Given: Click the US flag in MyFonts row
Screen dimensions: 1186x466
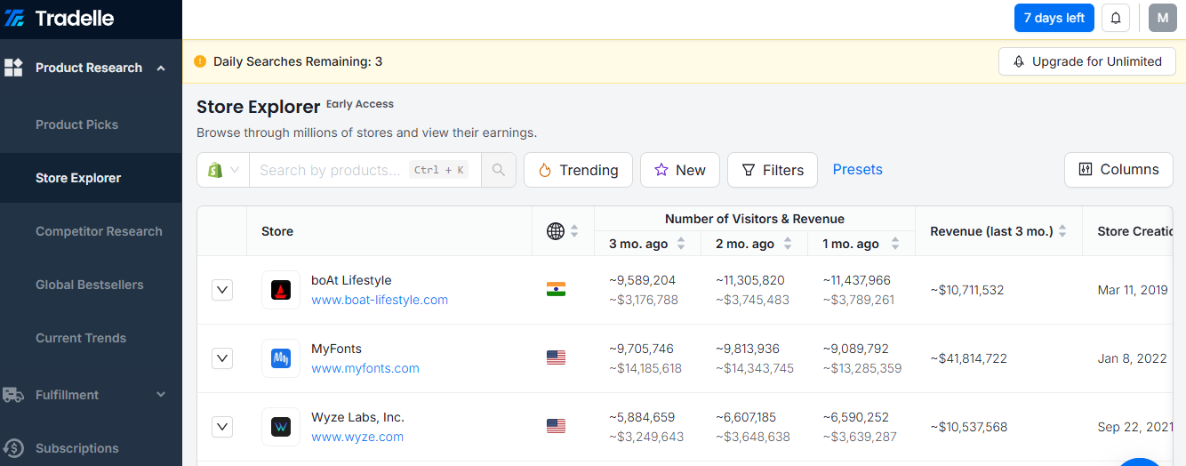Looking at the screenshot, I should tap(556, 358).
